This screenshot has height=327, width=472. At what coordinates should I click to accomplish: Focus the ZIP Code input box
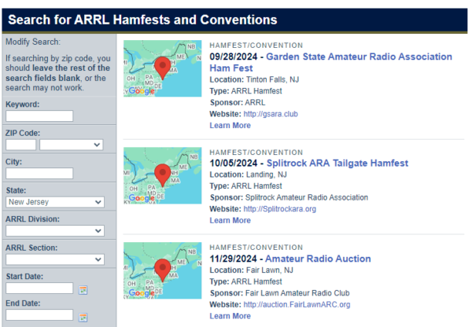click(x=20, y=145)
